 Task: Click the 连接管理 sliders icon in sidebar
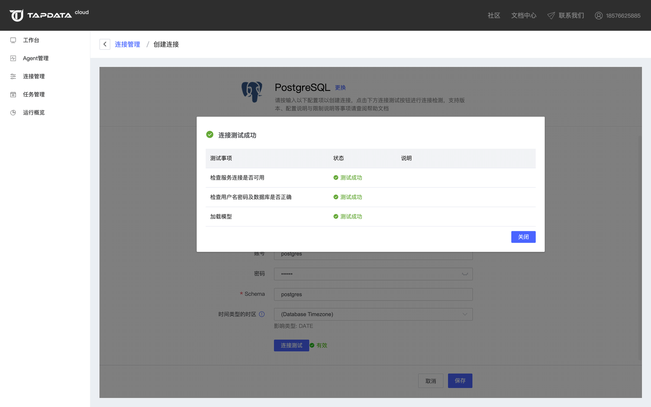point(13,77)
